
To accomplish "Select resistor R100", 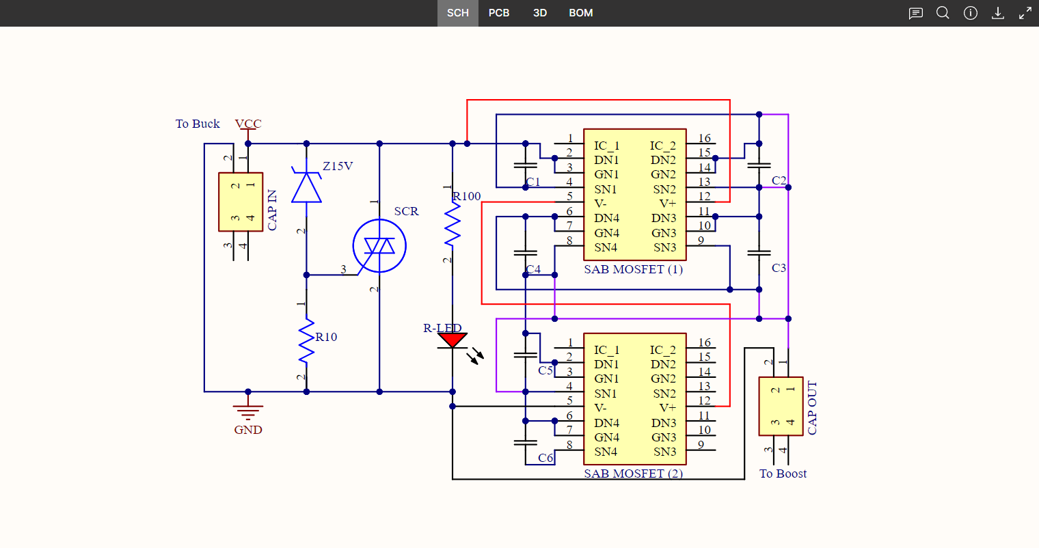I will point(452,225).
